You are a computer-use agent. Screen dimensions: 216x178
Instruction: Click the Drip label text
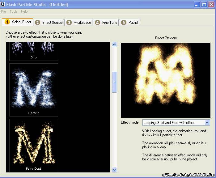tap(34, 57)
